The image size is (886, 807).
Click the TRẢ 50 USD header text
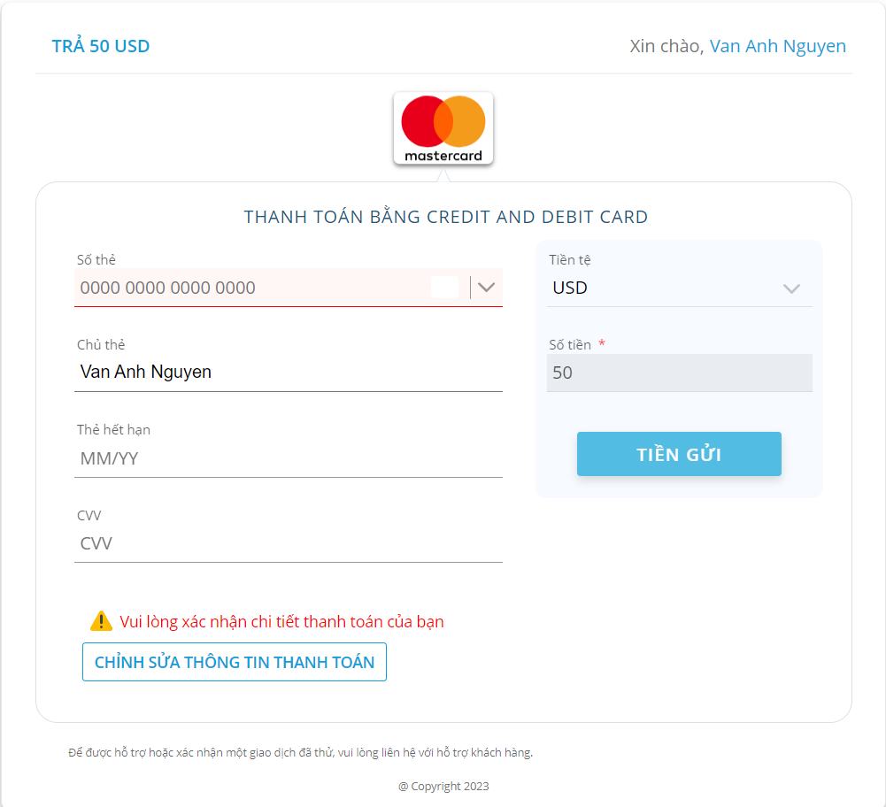tap(101, 46)
